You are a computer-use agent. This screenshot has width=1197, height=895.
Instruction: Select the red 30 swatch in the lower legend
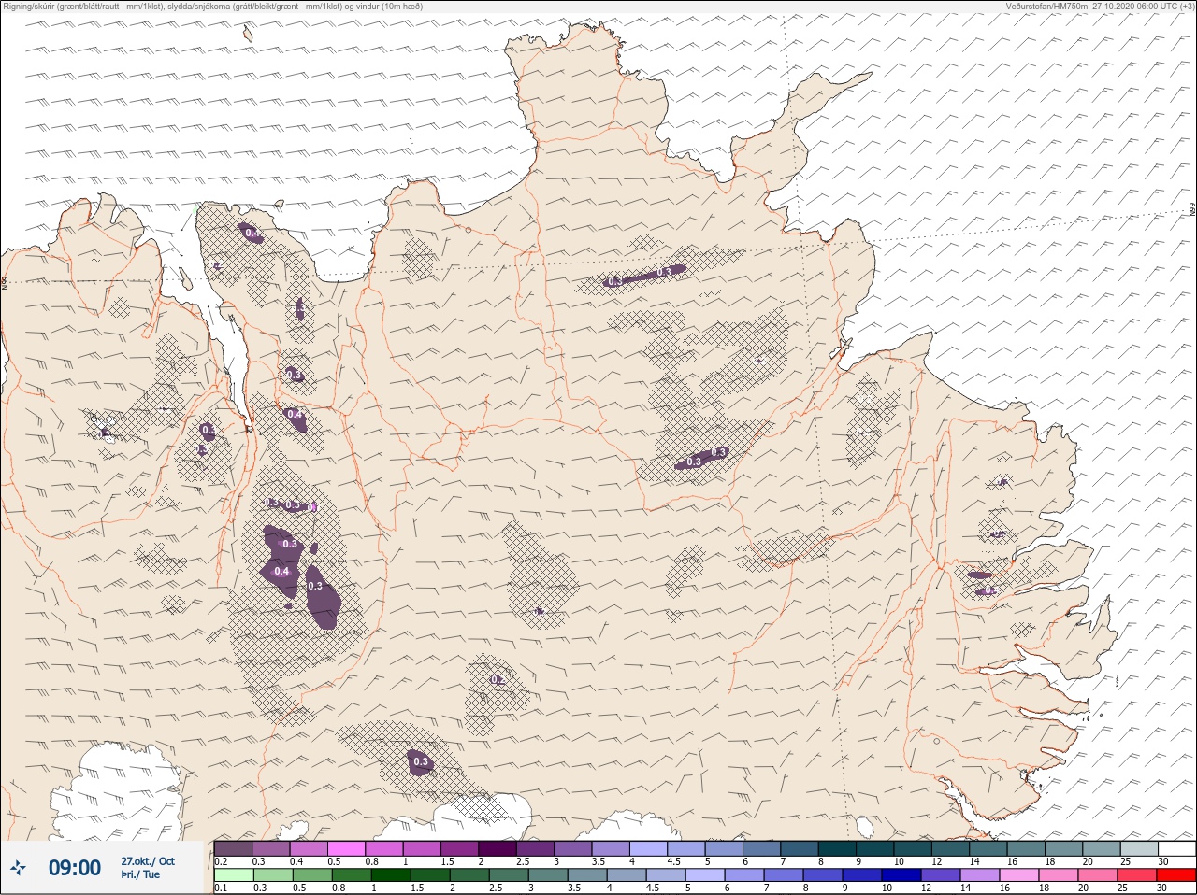(x=1176, y=875)
